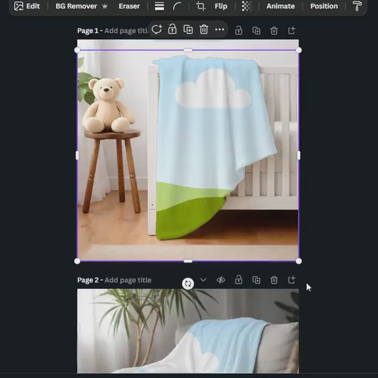Open the transparency checkerboard icon

247,6
